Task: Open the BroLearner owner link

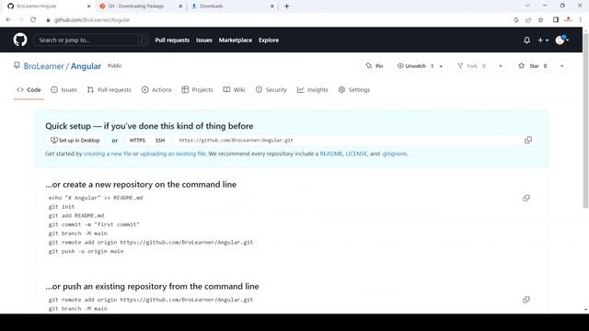Action: [x=43, y=66]
